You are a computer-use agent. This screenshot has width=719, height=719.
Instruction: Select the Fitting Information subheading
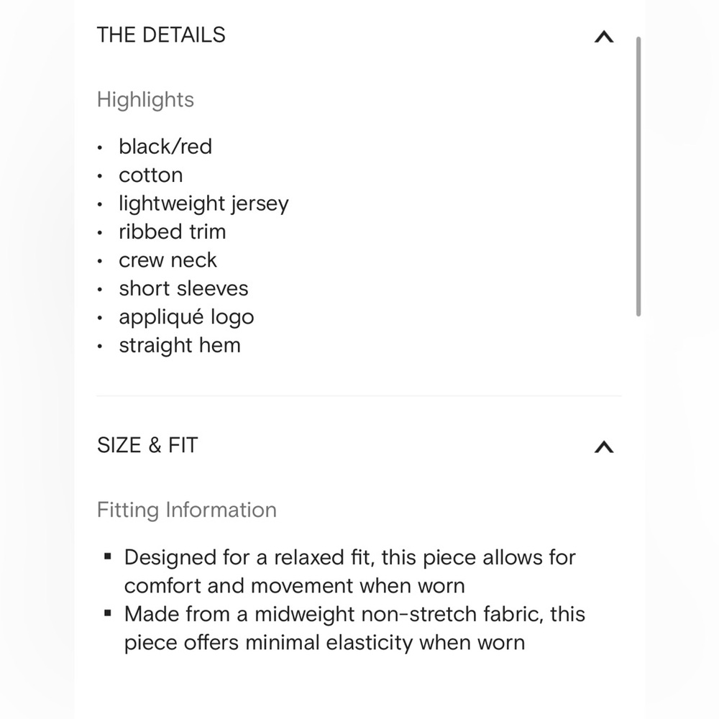tap(187, 510)
